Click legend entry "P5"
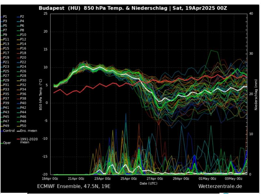 point(4,26)
